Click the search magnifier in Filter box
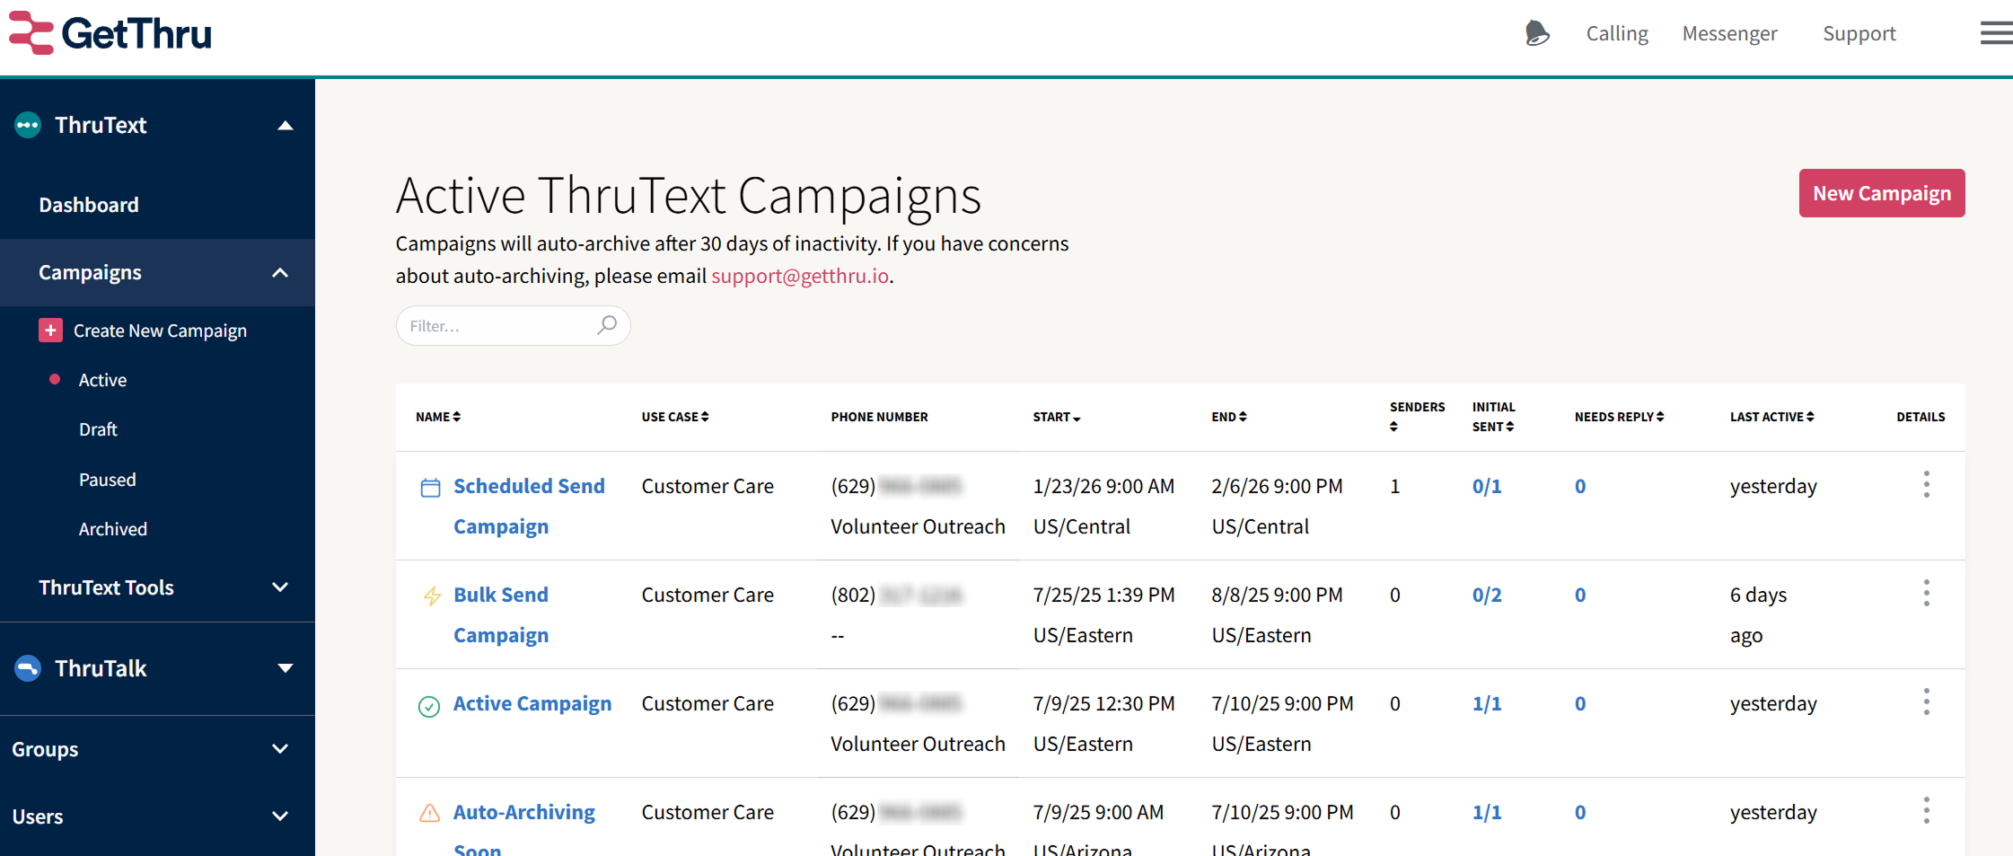 click(x=607, y=325)
